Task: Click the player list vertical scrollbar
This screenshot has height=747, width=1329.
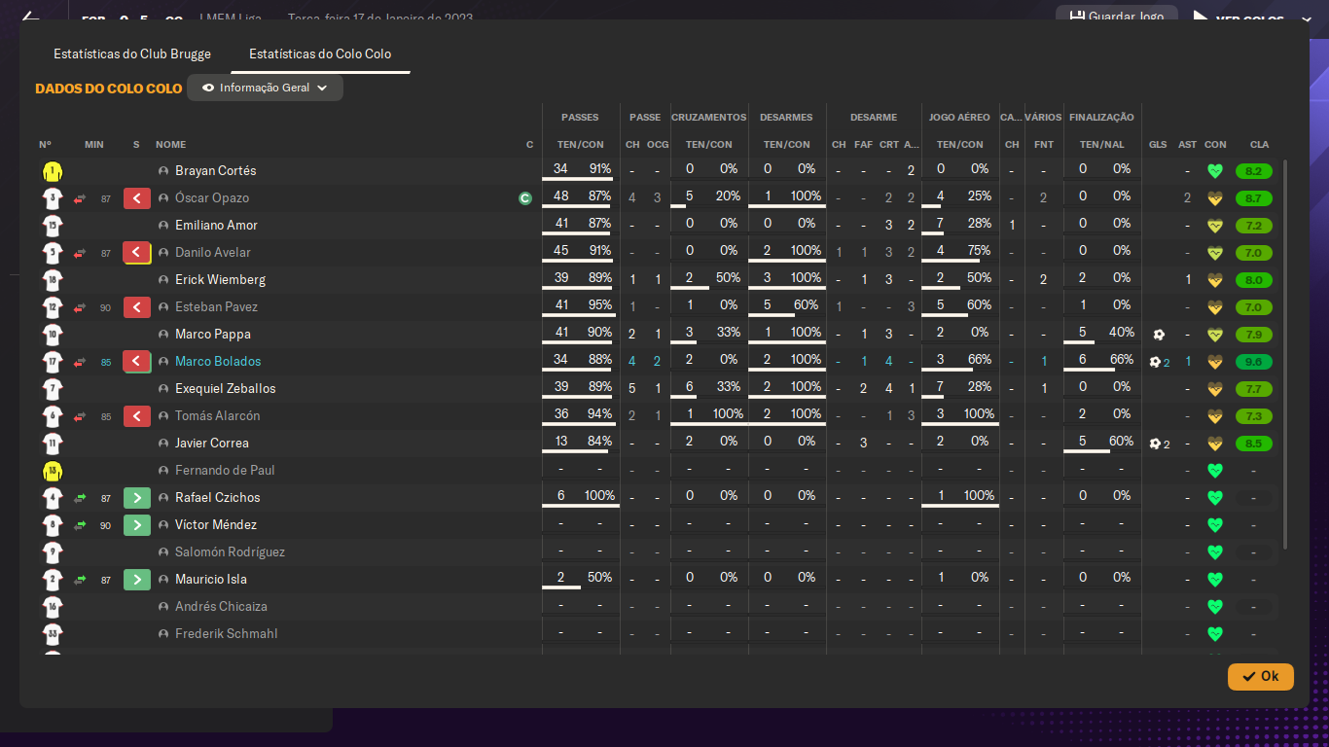Action: 1285,355
